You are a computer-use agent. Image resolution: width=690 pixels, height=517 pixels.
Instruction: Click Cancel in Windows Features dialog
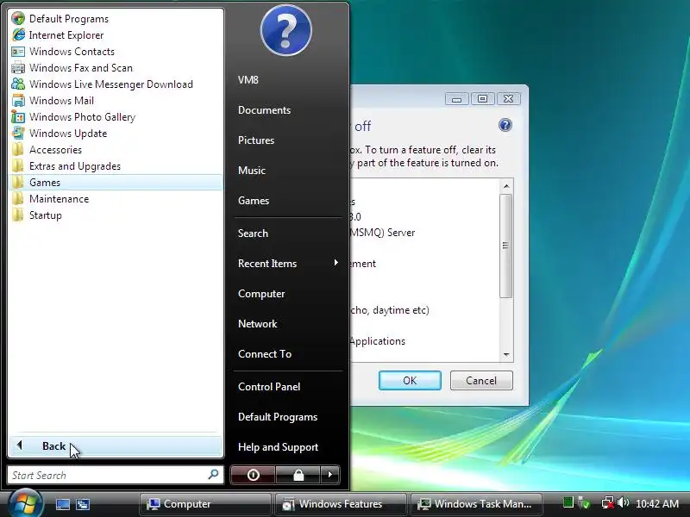pyautogui.click(x=481, y=380)
